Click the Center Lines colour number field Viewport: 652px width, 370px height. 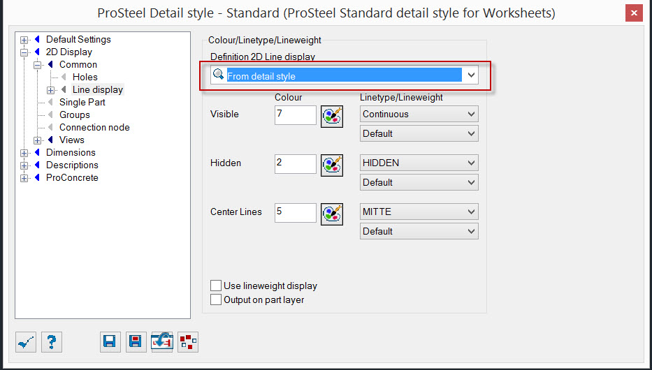pos(296,213)
